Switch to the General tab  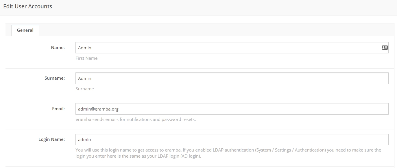25,30
